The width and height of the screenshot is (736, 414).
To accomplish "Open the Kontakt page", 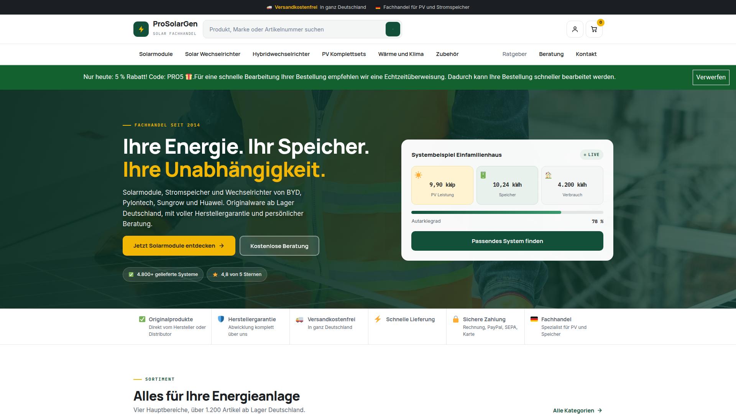I will point(586,54).
